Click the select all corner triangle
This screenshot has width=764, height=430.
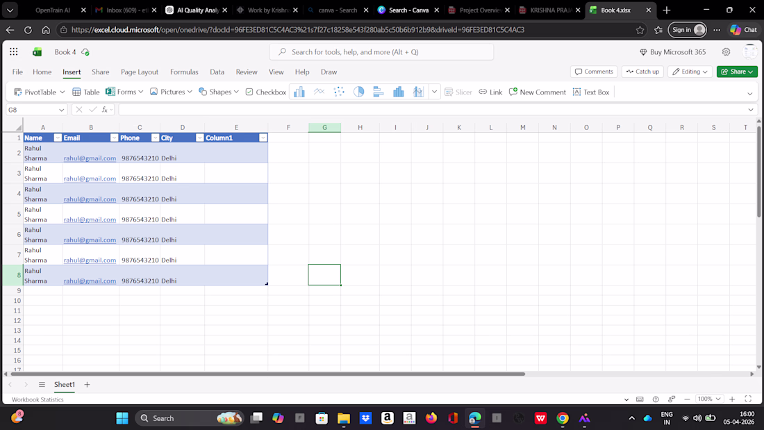[x=18, y=127]
